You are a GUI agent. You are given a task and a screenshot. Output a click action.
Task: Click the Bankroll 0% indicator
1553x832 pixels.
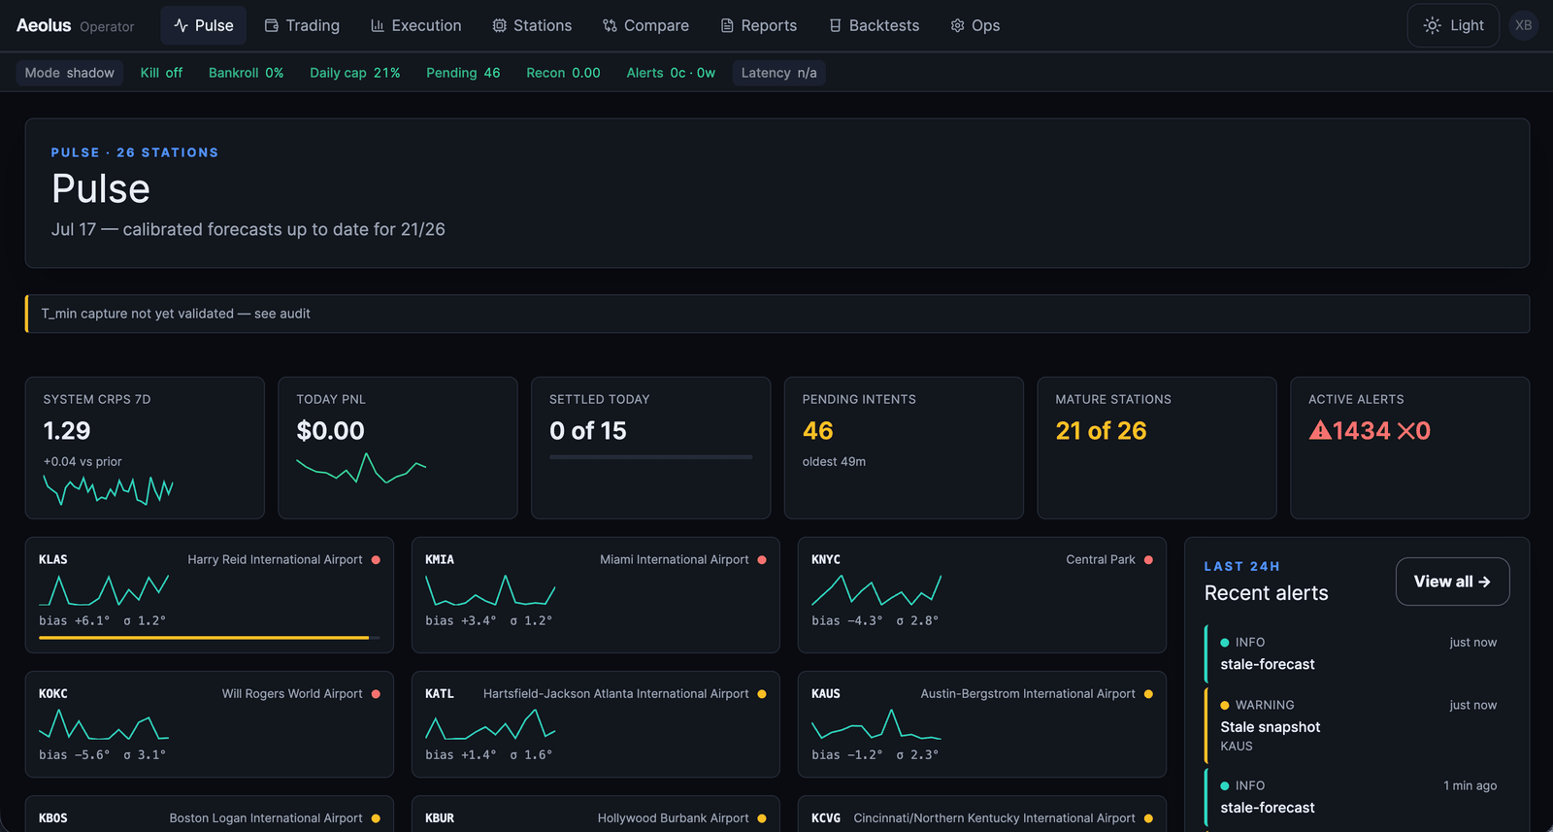pos(247,73)
